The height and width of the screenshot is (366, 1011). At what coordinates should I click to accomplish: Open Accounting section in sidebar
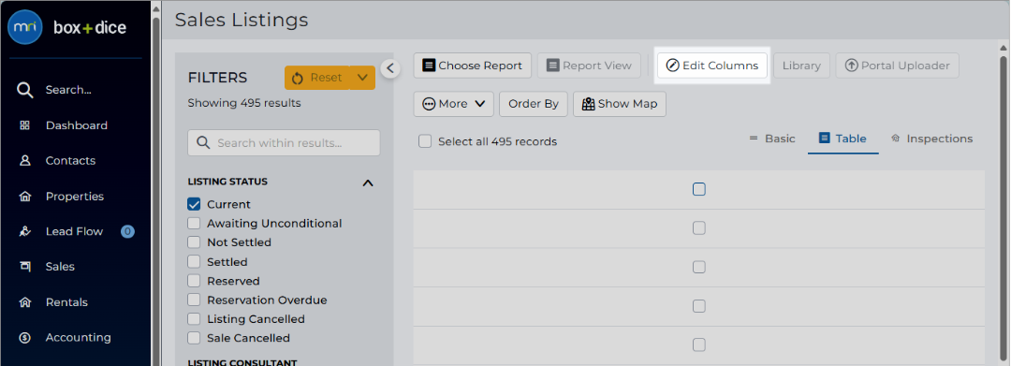pos(78,337)
